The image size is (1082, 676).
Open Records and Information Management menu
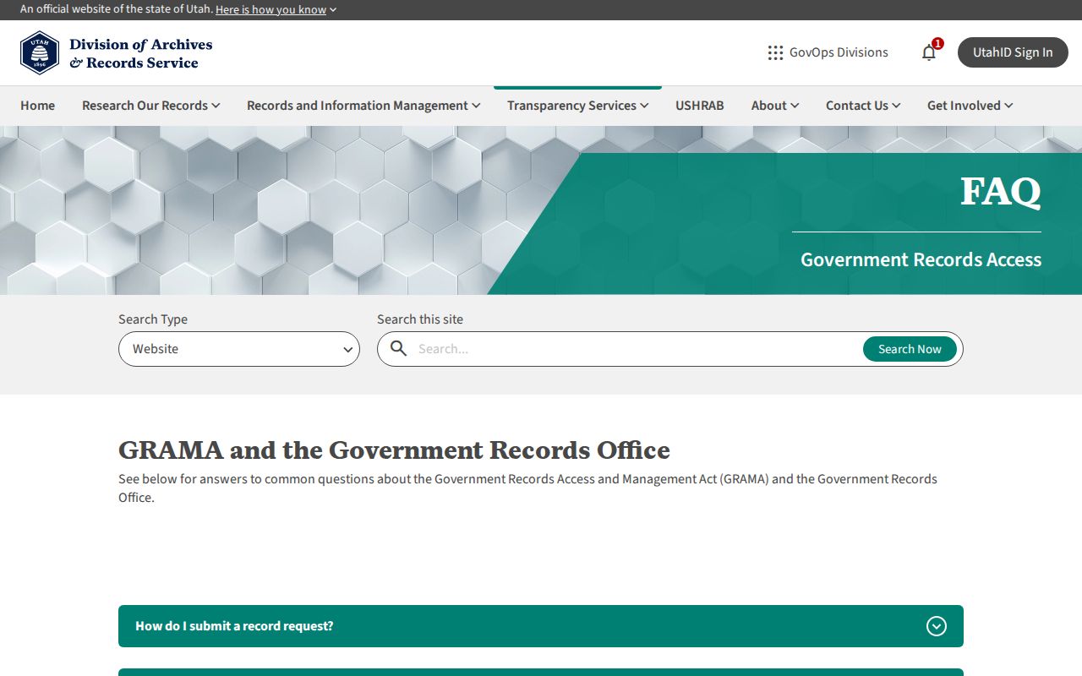click(363, 106)
